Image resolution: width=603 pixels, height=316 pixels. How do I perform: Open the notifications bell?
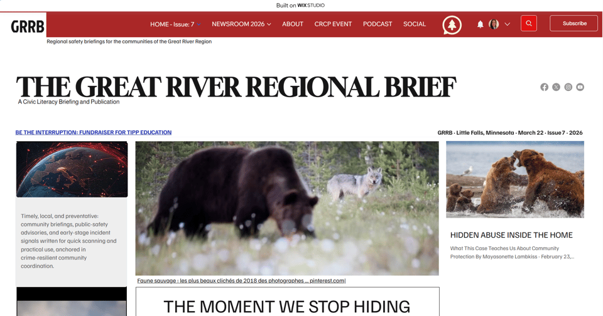pyautogui.click(x=480, y=24)
